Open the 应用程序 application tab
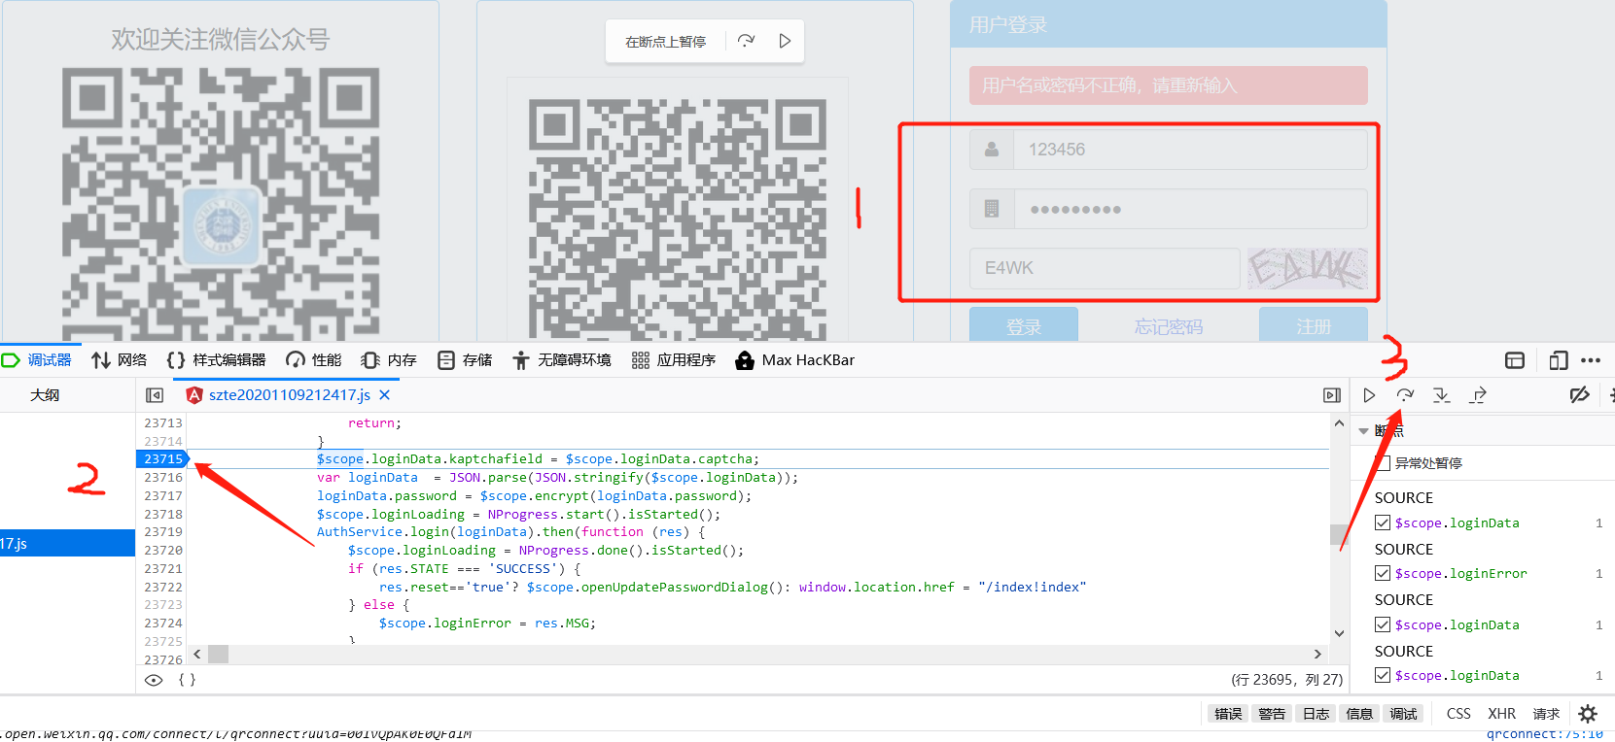 coord(673,360)
